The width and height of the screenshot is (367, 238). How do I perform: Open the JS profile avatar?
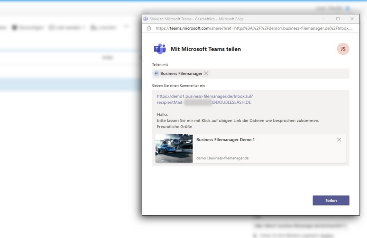[343, 49]
